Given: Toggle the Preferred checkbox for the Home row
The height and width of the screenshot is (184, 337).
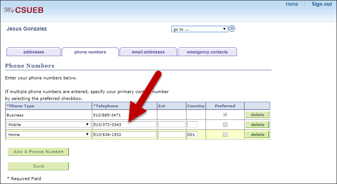Looking at the screenshot, I should click(225, 134).
